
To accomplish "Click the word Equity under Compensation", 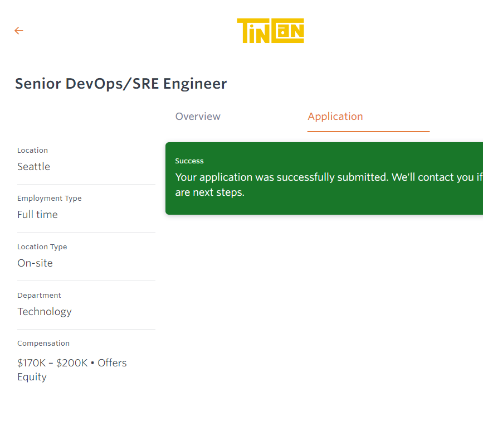I will (32, 377).
